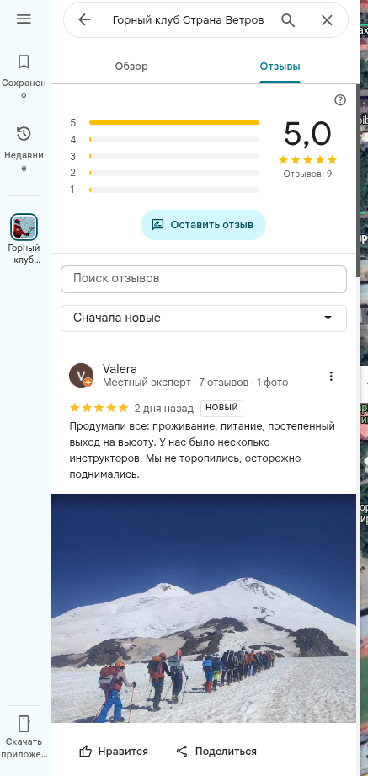Open the Горный клуб recent place thumbnail
368x776 pixels.
click(x=24, y=227)
